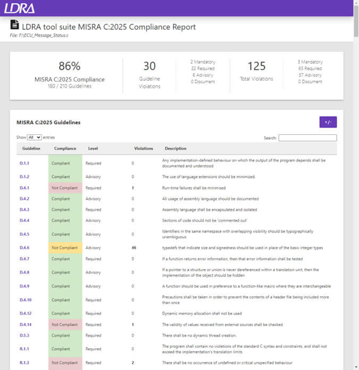Open guideline D.4.4 link
This screenshot has width=359, height=370.
pos(24,220)
